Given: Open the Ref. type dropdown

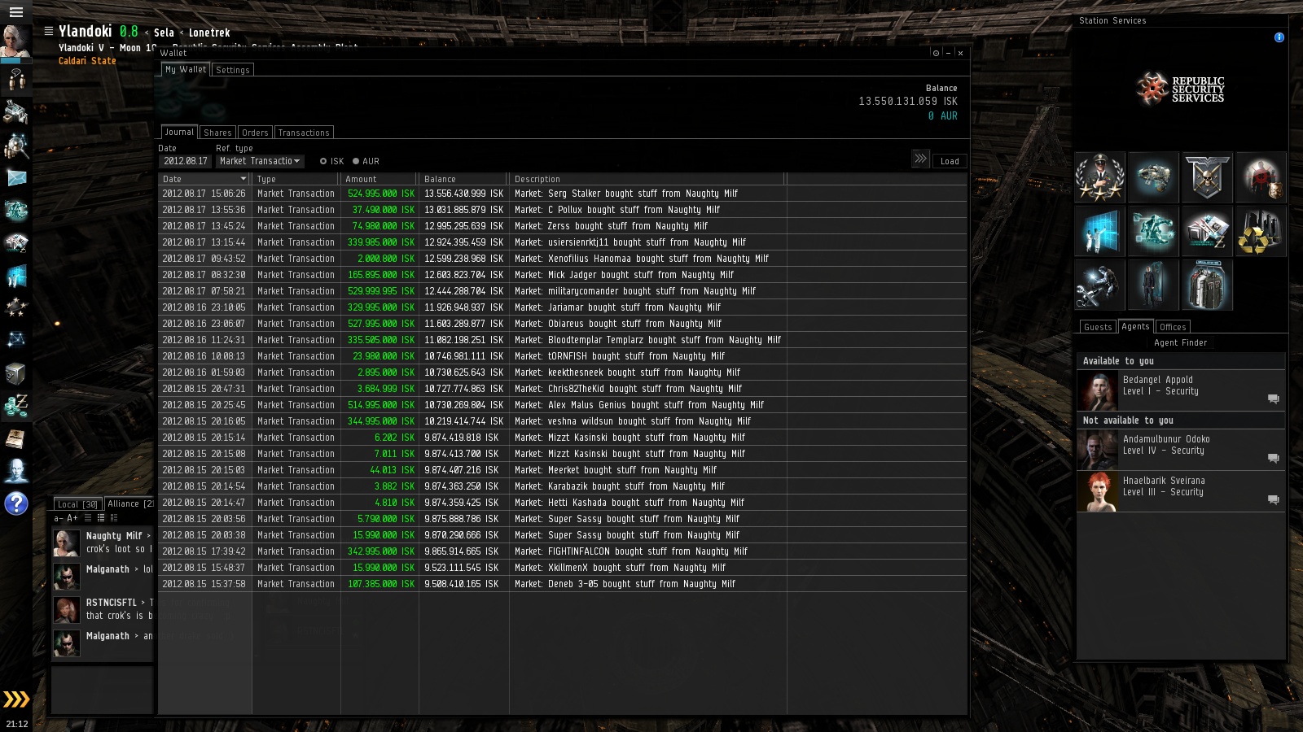Looking at the screenshot, I should [x=260, y=161].
